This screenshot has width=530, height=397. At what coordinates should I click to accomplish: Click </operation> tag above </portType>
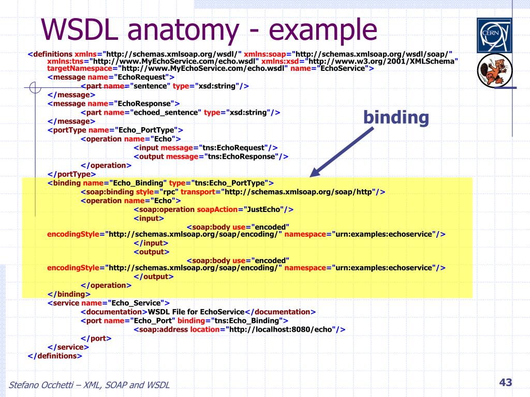[x=106, y=165]
